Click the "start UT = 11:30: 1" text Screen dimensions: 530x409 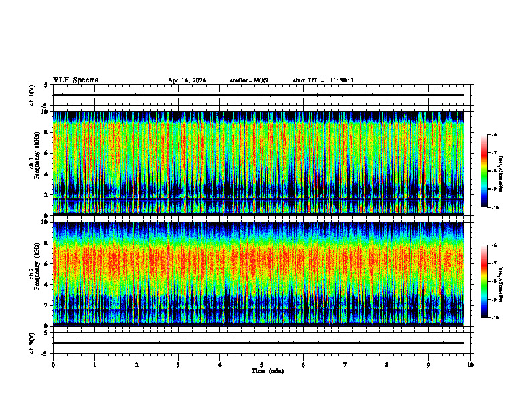[323, 80]
